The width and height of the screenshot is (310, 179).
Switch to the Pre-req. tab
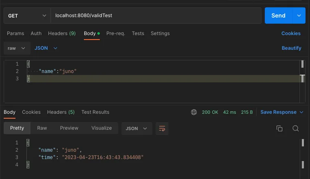pos(116,33)
